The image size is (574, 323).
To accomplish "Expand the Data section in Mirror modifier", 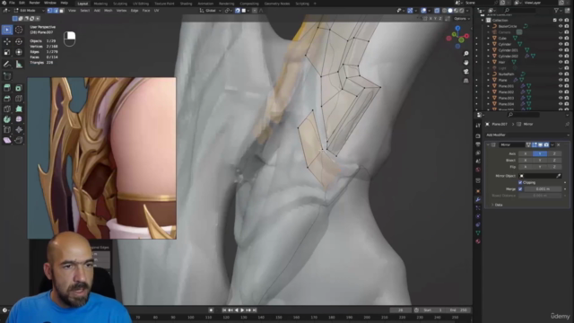I will click(x=492, y=205).
